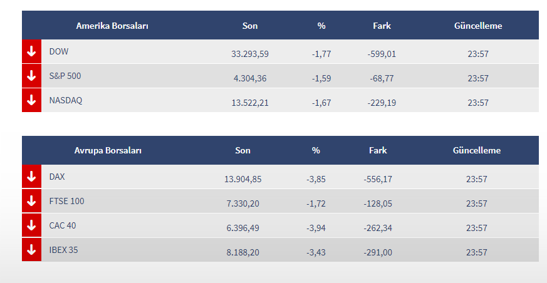Select the FTSE 100 index name
The width and height of the screenshot is (547, 283).
click(x=66, y=202)
